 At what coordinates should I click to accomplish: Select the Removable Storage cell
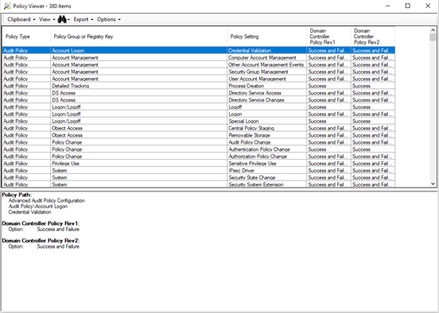[x=266, y=135]
